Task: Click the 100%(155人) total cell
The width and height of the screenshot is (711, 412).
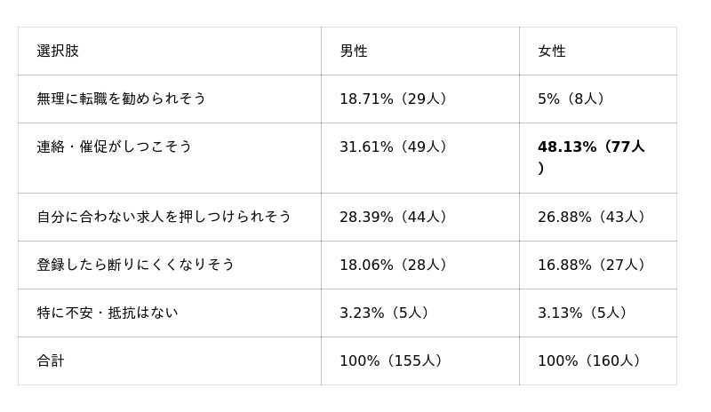Action: [x=420, y=361]
